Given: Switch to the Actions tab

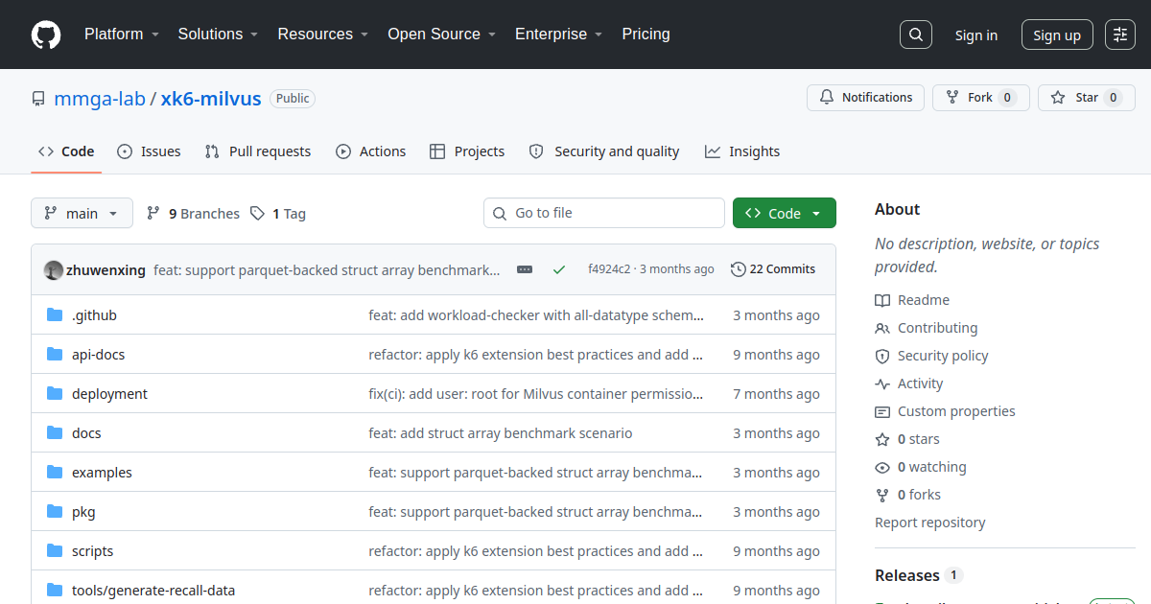Looking at the screenshot, I should pos(370,151).
